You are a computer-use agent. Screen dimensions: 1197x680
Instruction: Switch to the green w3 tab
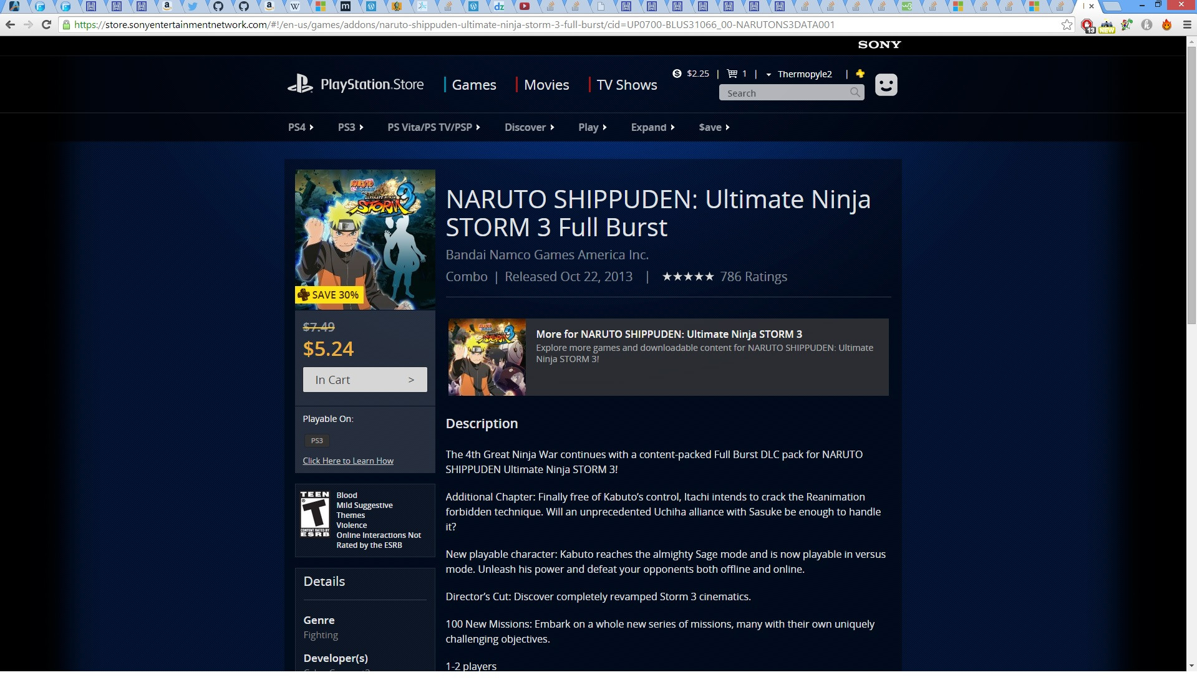coord(907,6)
